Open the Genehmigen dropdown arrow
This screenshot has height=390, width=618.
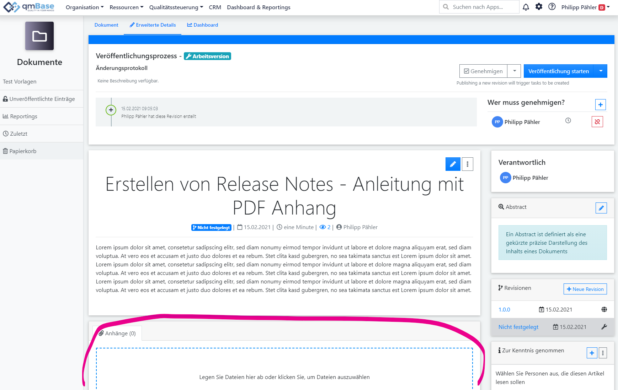pyautogui.click(x=514, y=71)
